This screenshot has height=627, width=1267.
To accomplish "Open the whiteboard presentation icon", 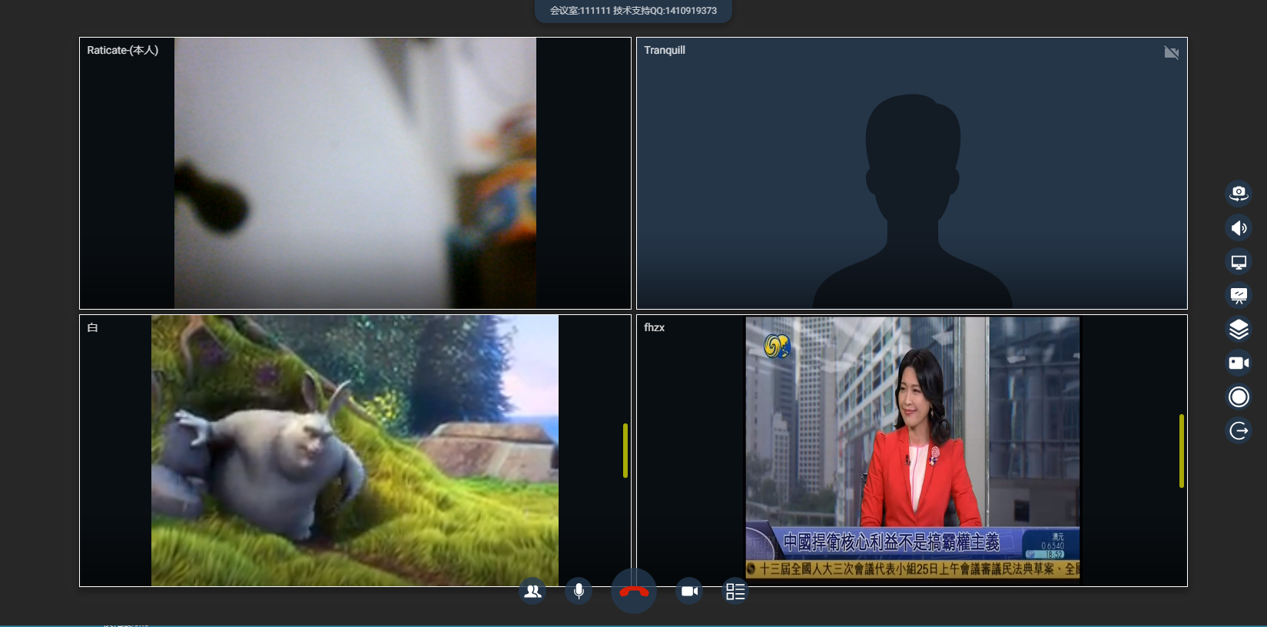I will point(1238,295).
